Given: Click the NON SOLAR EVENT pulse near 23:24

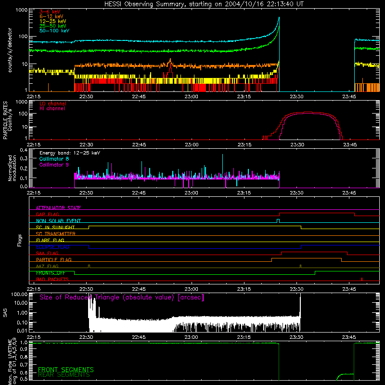Looking at the screenshot, I should click(278, 220).
